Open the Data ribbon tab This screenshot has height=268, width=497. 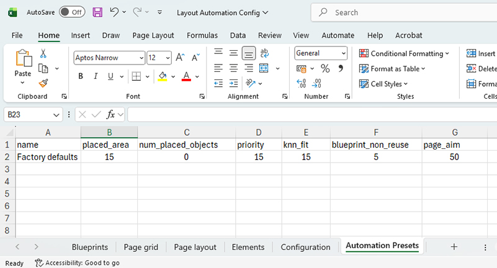pyautogui.click(x=238, y=35)
